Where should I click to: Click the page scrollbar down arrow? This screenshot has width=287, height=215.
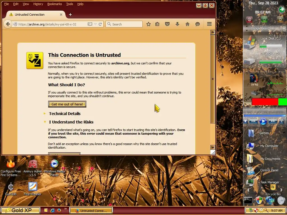(x=213, y=147)
